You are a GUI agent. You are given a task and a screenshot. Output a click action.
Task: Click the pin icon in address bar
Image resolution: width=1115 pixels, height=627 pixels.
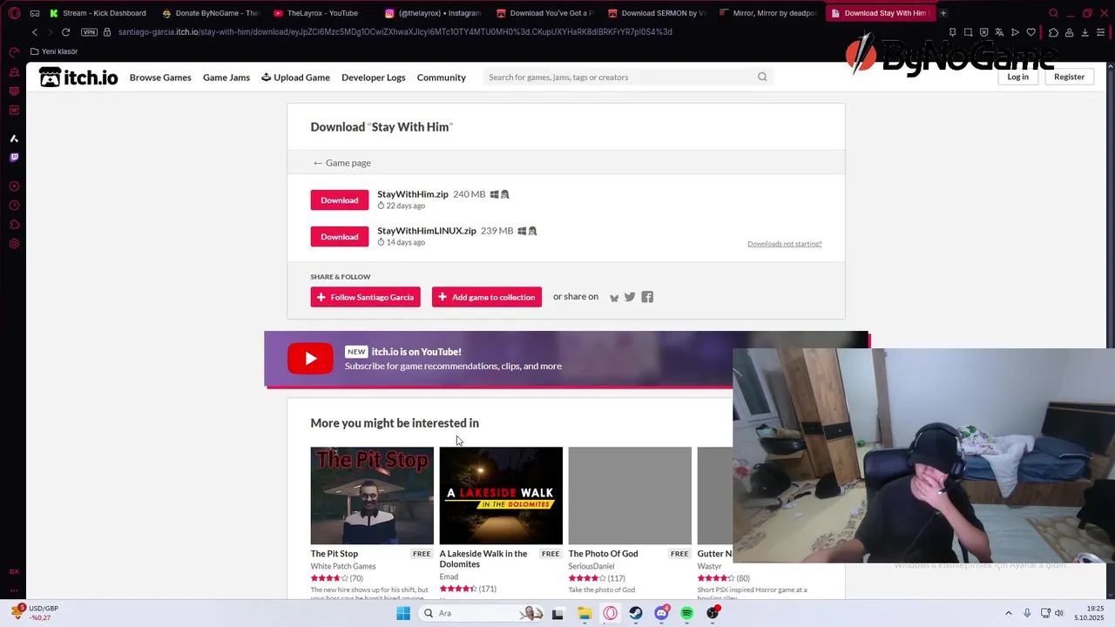952,32
